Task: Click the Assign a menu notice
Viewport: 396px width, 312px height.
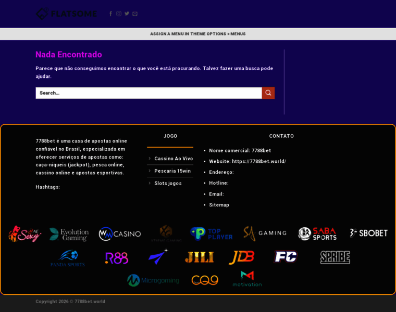Action: [x=198, y=34]
